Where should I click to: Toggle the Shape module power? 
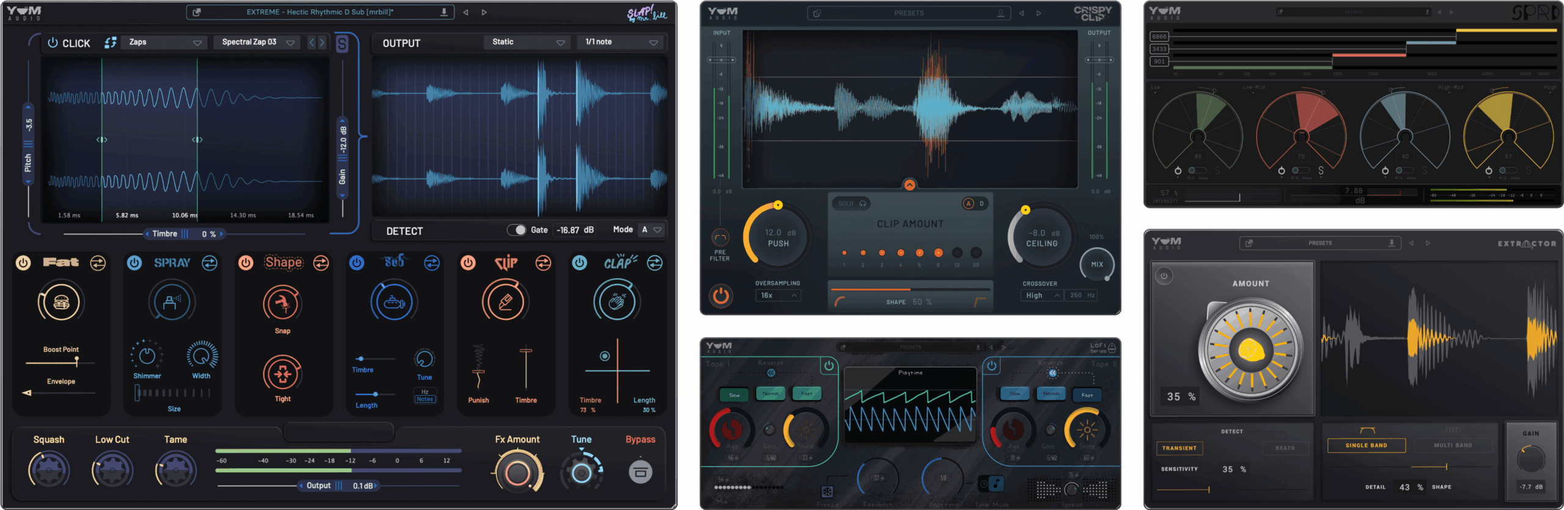coord(246,263)
